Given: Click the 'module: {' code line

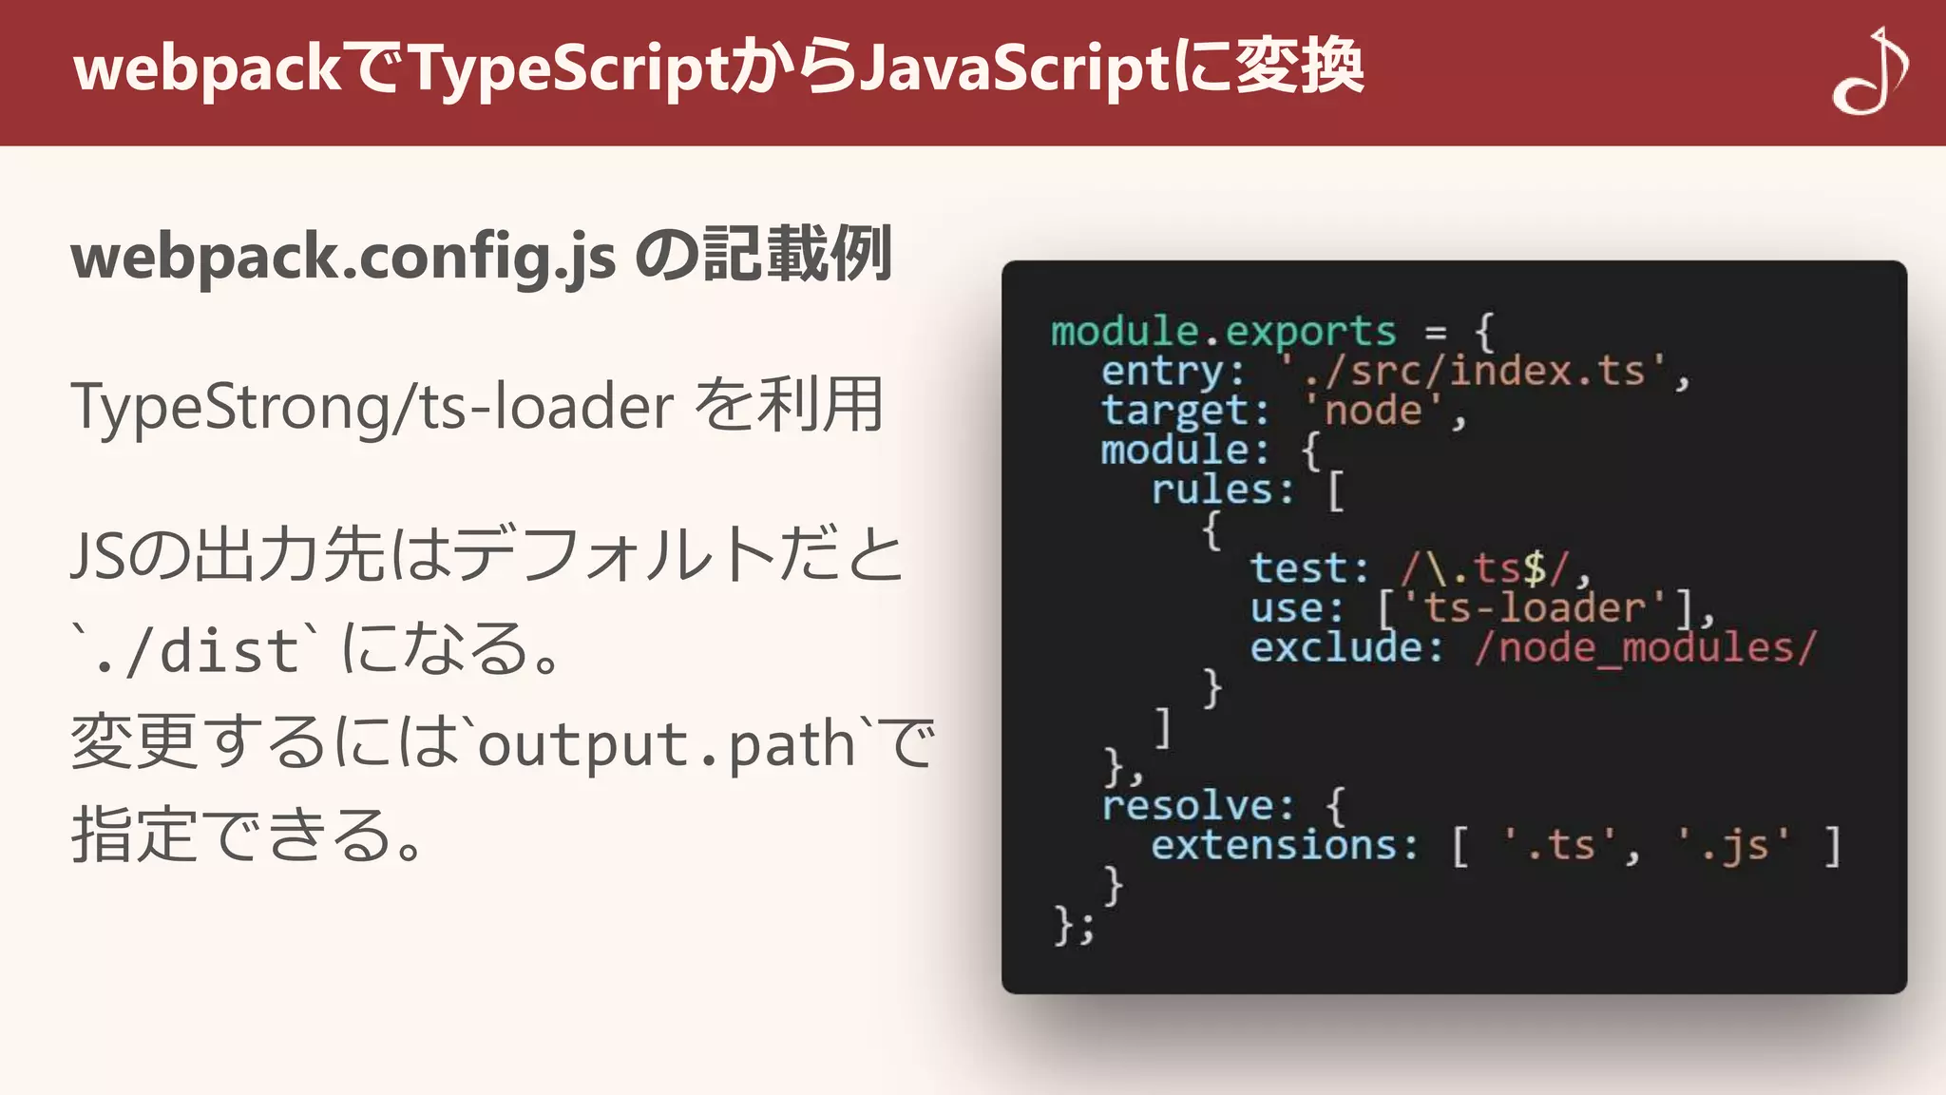Looking at the screenshot, I should pos(1211,450).
